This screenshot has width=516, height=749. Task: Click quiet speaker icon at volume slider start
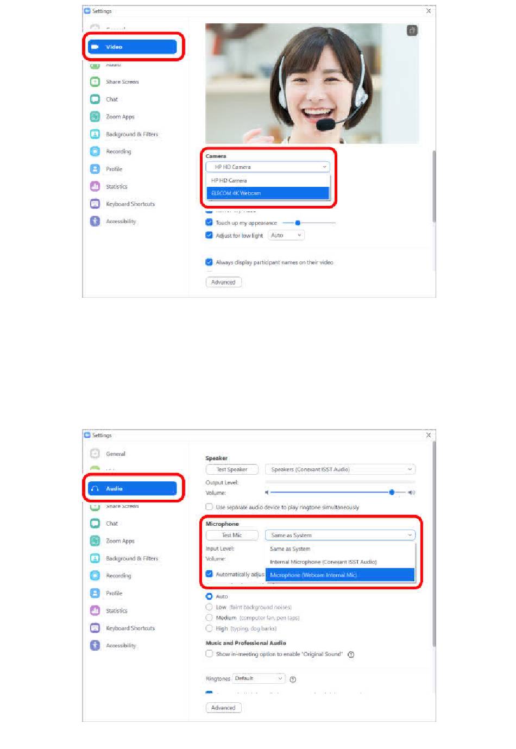(267, 493)
